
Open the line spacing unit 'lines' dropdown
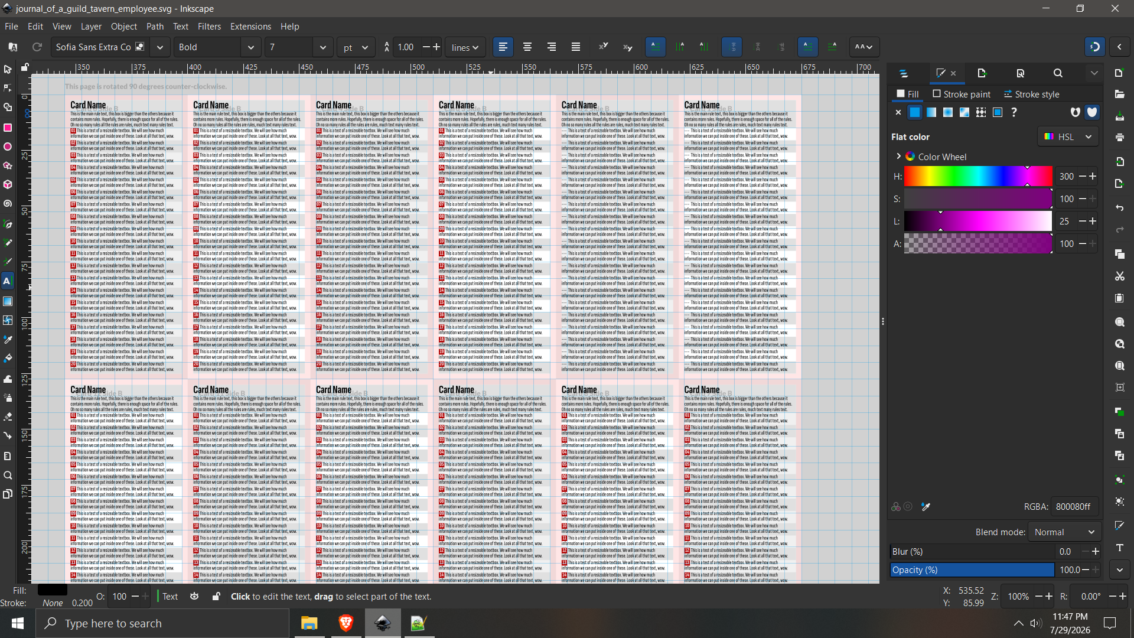point(465,47)
